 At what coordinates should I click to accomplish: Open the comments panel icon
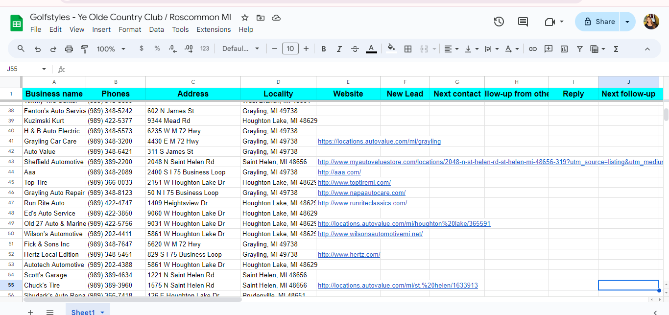(x=523, y=22)
